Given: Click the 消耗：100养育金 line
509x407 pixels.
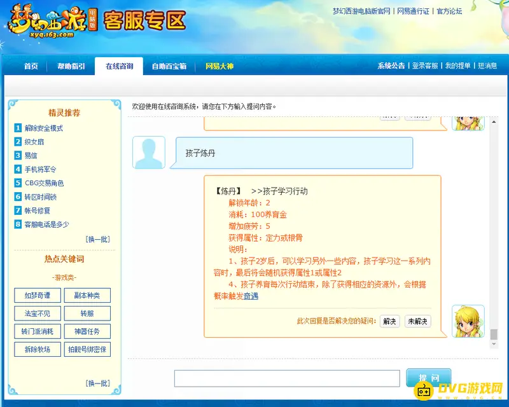Looking at the screenshot, I should (258, 214).
